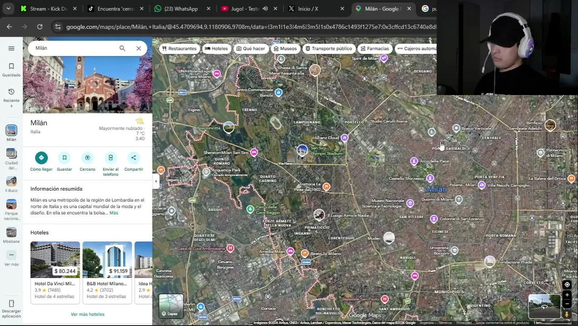578x326 pixels.
Task: Select the Farmacias filter chip
Action: point(374,48)
